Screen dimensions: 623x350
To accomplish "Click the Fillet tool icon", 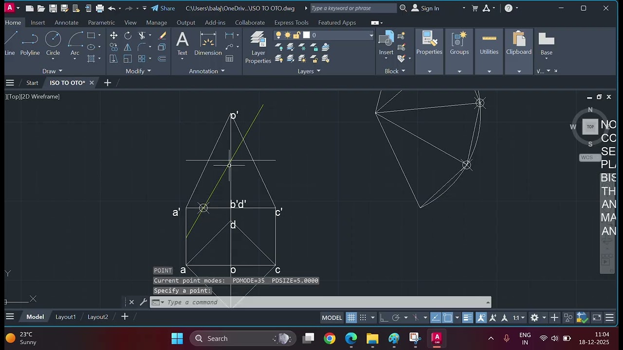I will coord(142,47).
